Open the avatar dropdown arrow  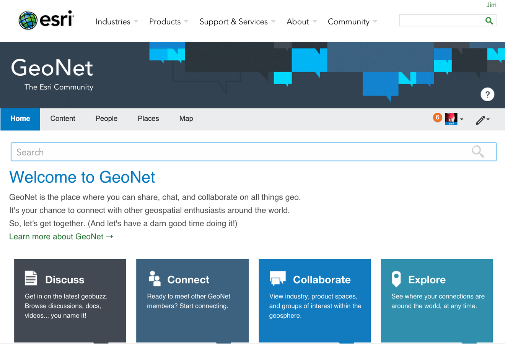462,119
